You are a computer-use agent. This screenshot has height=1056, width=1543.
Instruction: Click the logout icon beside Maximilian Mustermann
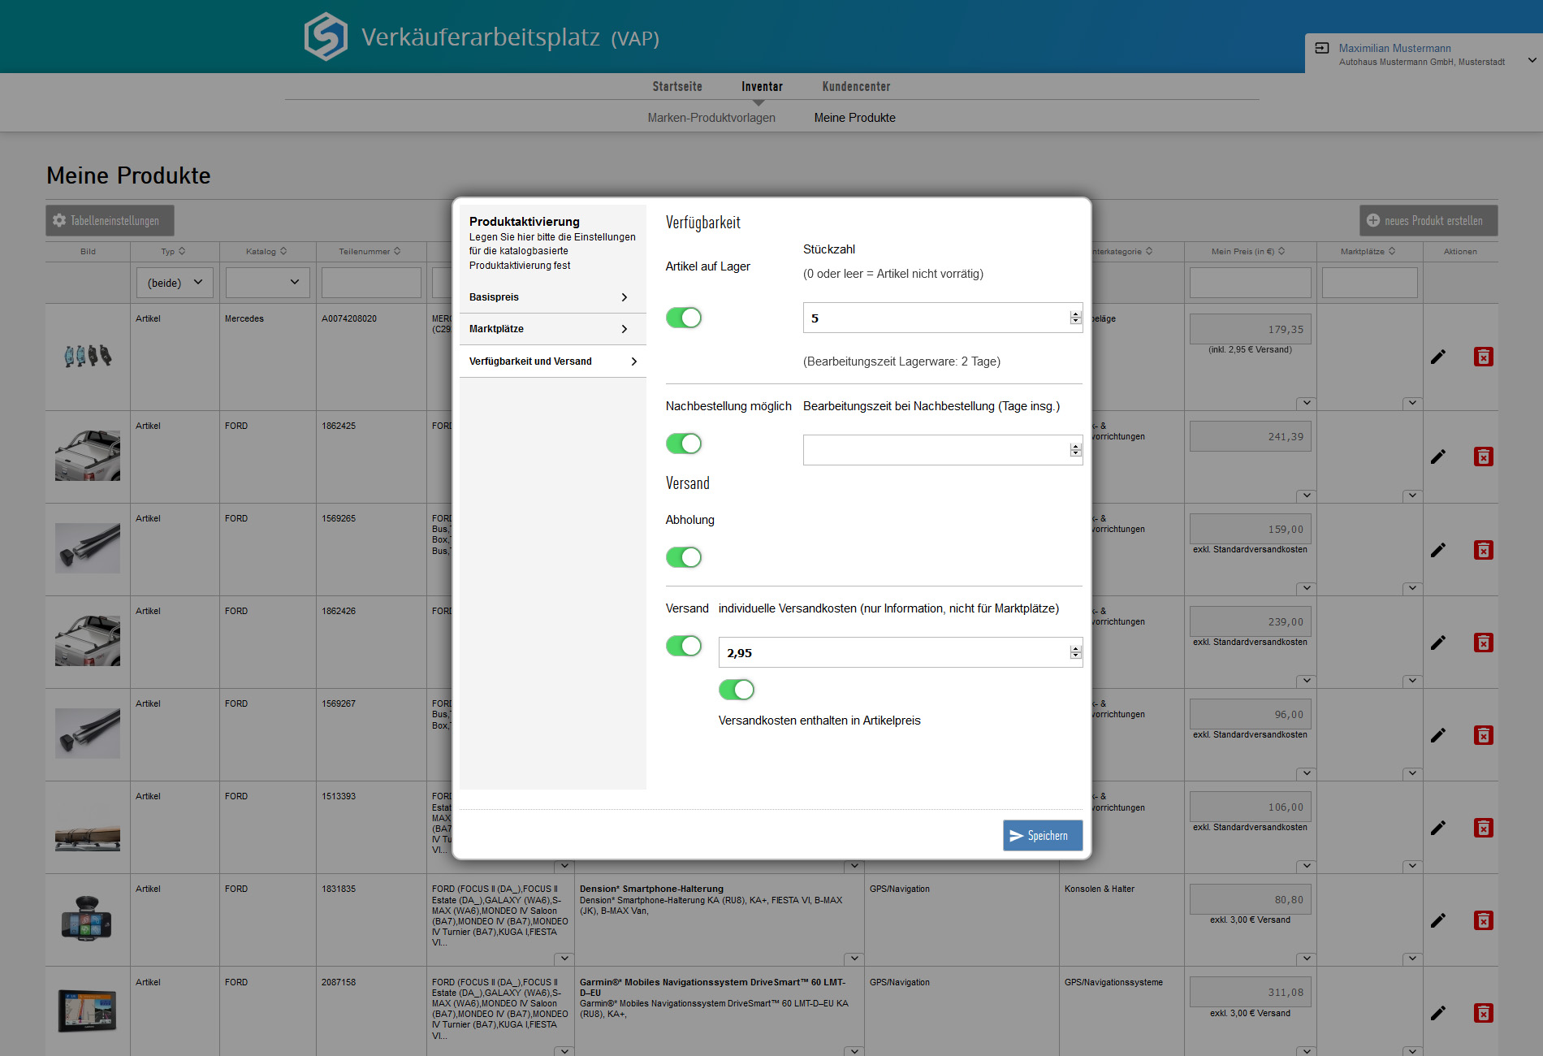1322,49
